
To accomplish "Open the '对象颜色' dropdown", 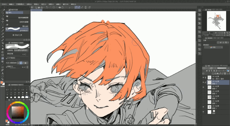I will [x=21, y=50].
